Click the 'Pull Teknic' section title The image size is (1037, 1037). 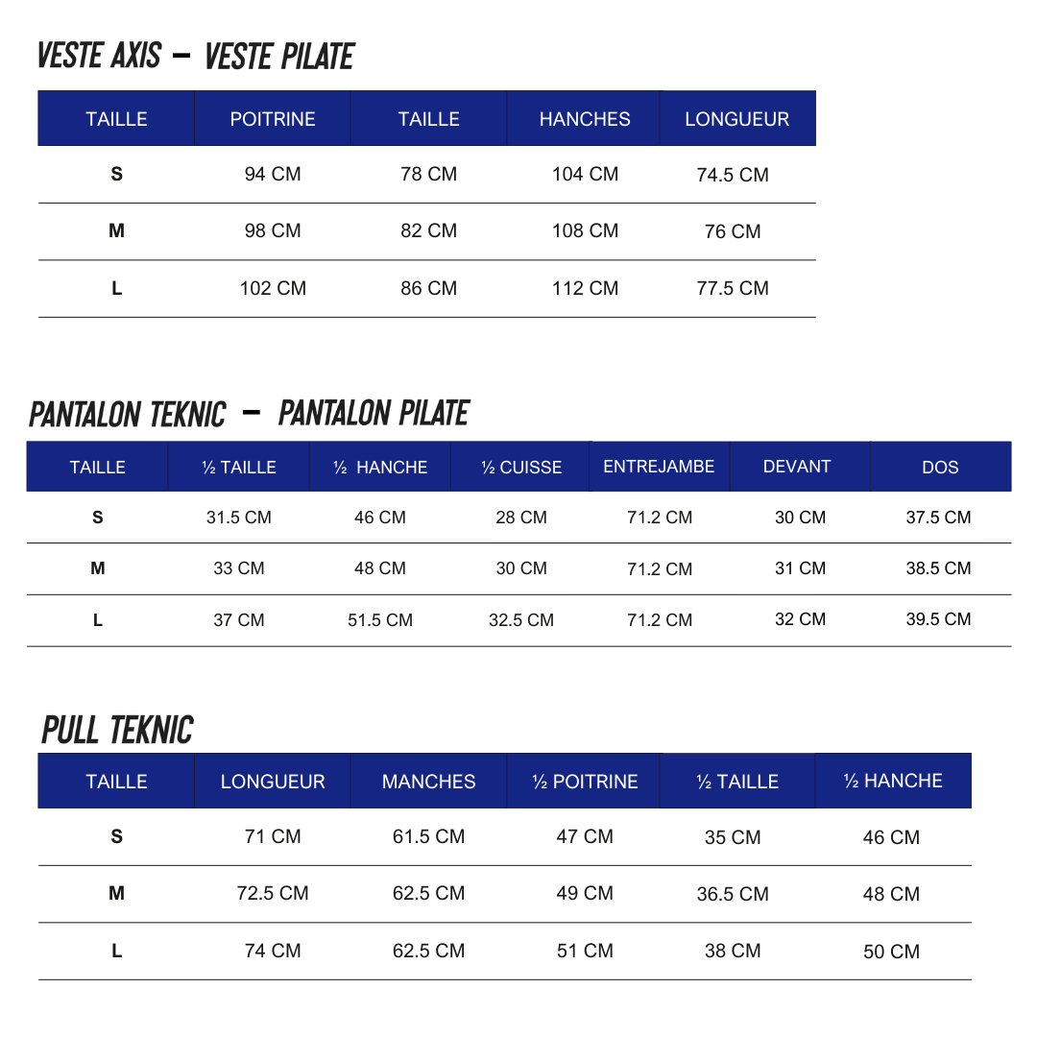point(117,731)
